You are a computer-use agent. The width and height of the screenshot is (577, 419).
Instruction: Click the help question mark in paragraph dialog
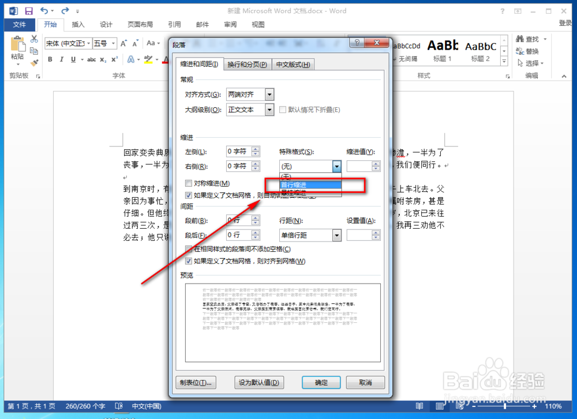(x=357, y=43)
